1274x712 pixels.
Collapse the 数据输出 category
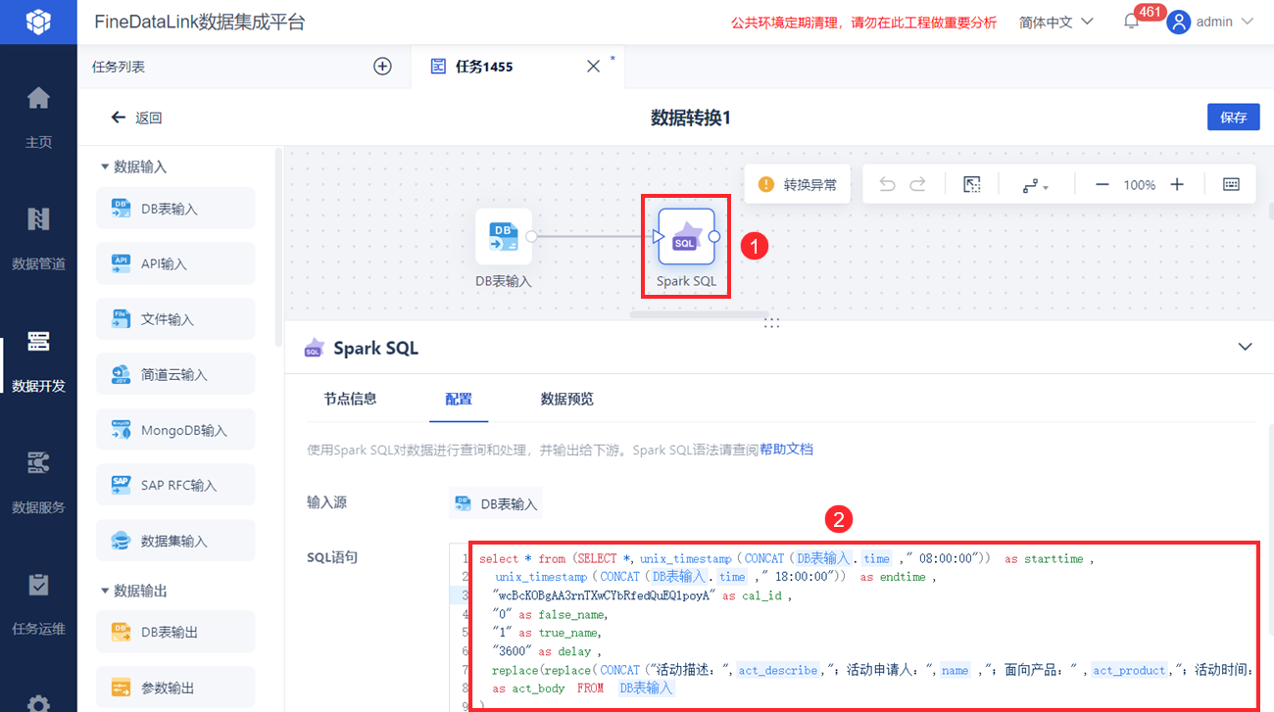point(105,591)
